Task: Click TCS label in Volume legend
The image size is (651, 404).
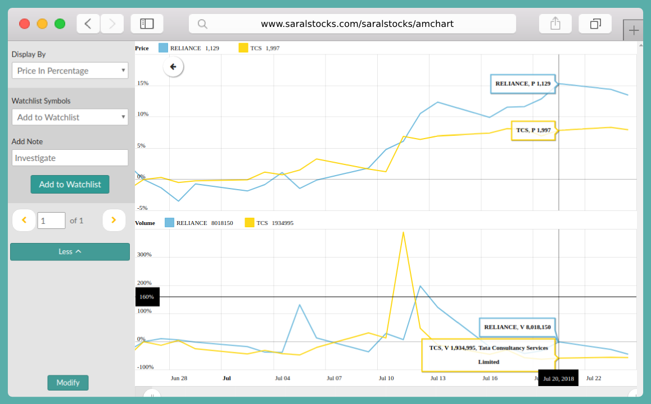Action: coord(262,223)
